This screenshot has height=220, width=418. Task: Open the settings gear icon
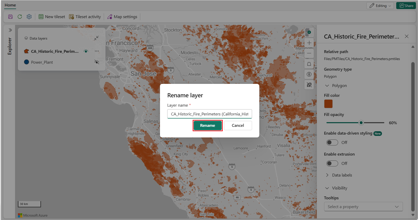(29, 17)
